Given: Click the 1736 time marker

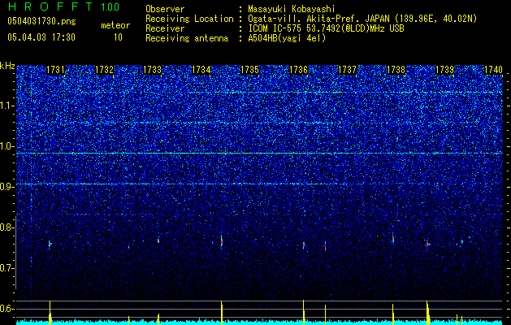Looking at the screenshot, I should point(298,70).
